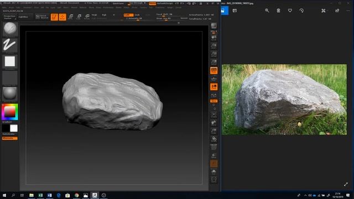The image size is (354, 199).
Task: Open the rock photo thumbnail in Photos
Action: click(284, 99)
